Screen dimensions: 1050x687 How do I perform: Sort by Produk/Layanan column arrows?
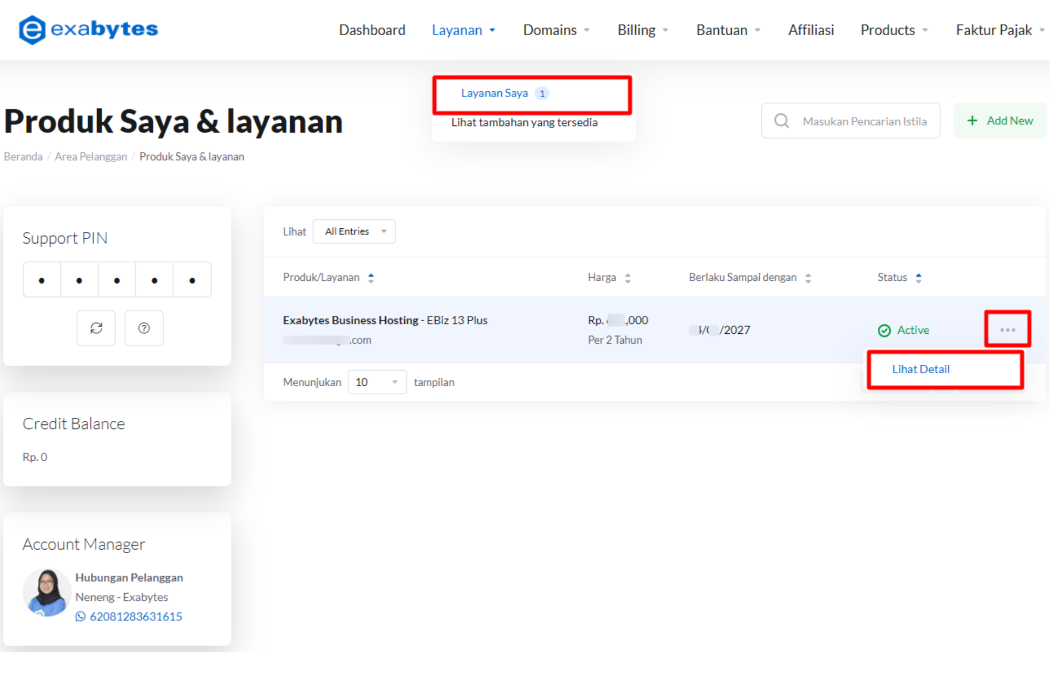[371, 278]
